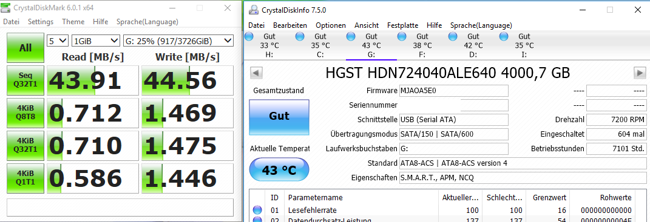Click 4KiB Q1T1 read result 0.586
Screen dimensions: 650x222
pyautogui.click(x=92, y=178)
